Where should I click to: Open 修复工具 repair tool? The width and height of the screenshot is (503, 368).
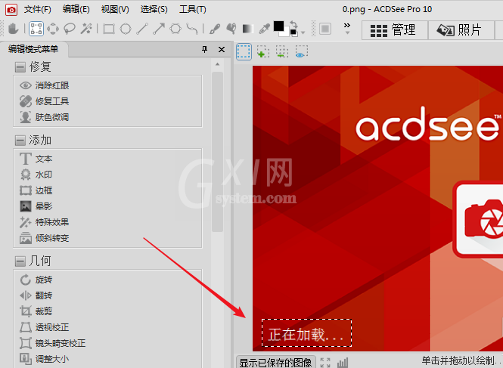(45, 101)
